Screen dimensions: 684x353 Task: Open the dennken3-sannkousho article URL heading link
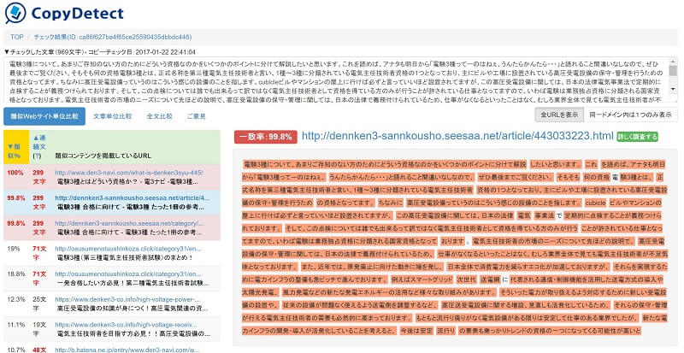tap(457, 136)
